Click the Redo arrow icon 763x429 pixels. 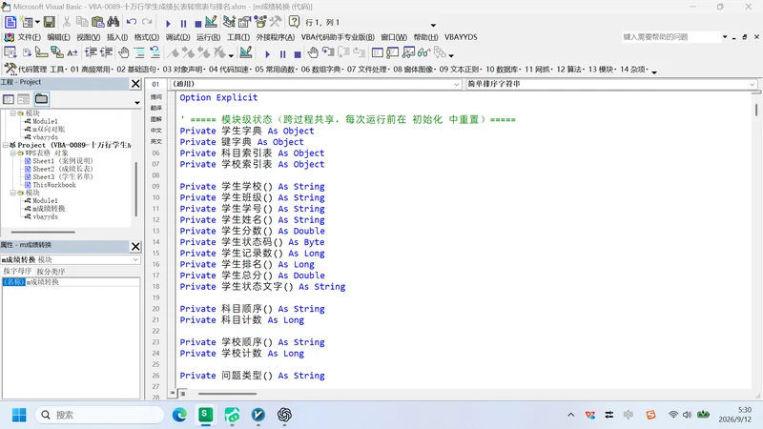(147, 22)
